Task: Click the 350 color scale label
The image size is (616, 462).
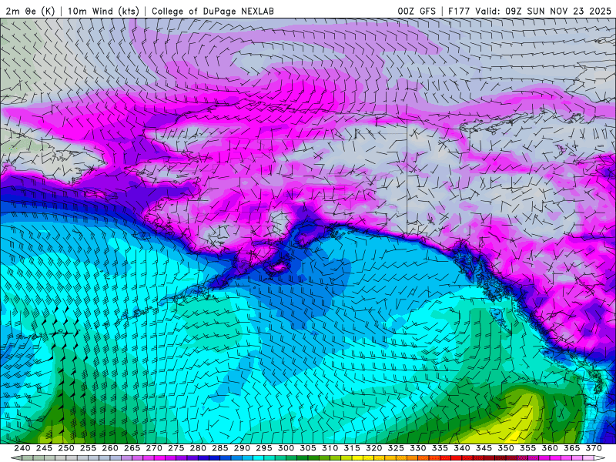Action: (x=506, y=448)
